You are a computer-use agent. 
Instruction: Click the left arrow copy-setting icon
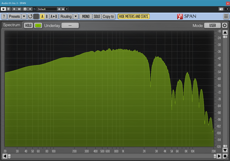tap(30, 9)
